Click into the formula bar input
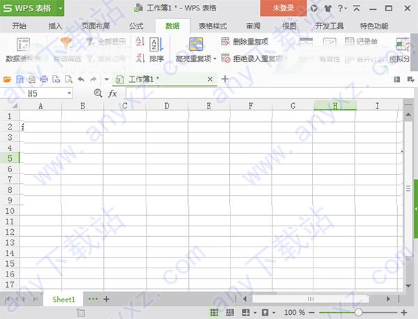 (x=269, y=93)
